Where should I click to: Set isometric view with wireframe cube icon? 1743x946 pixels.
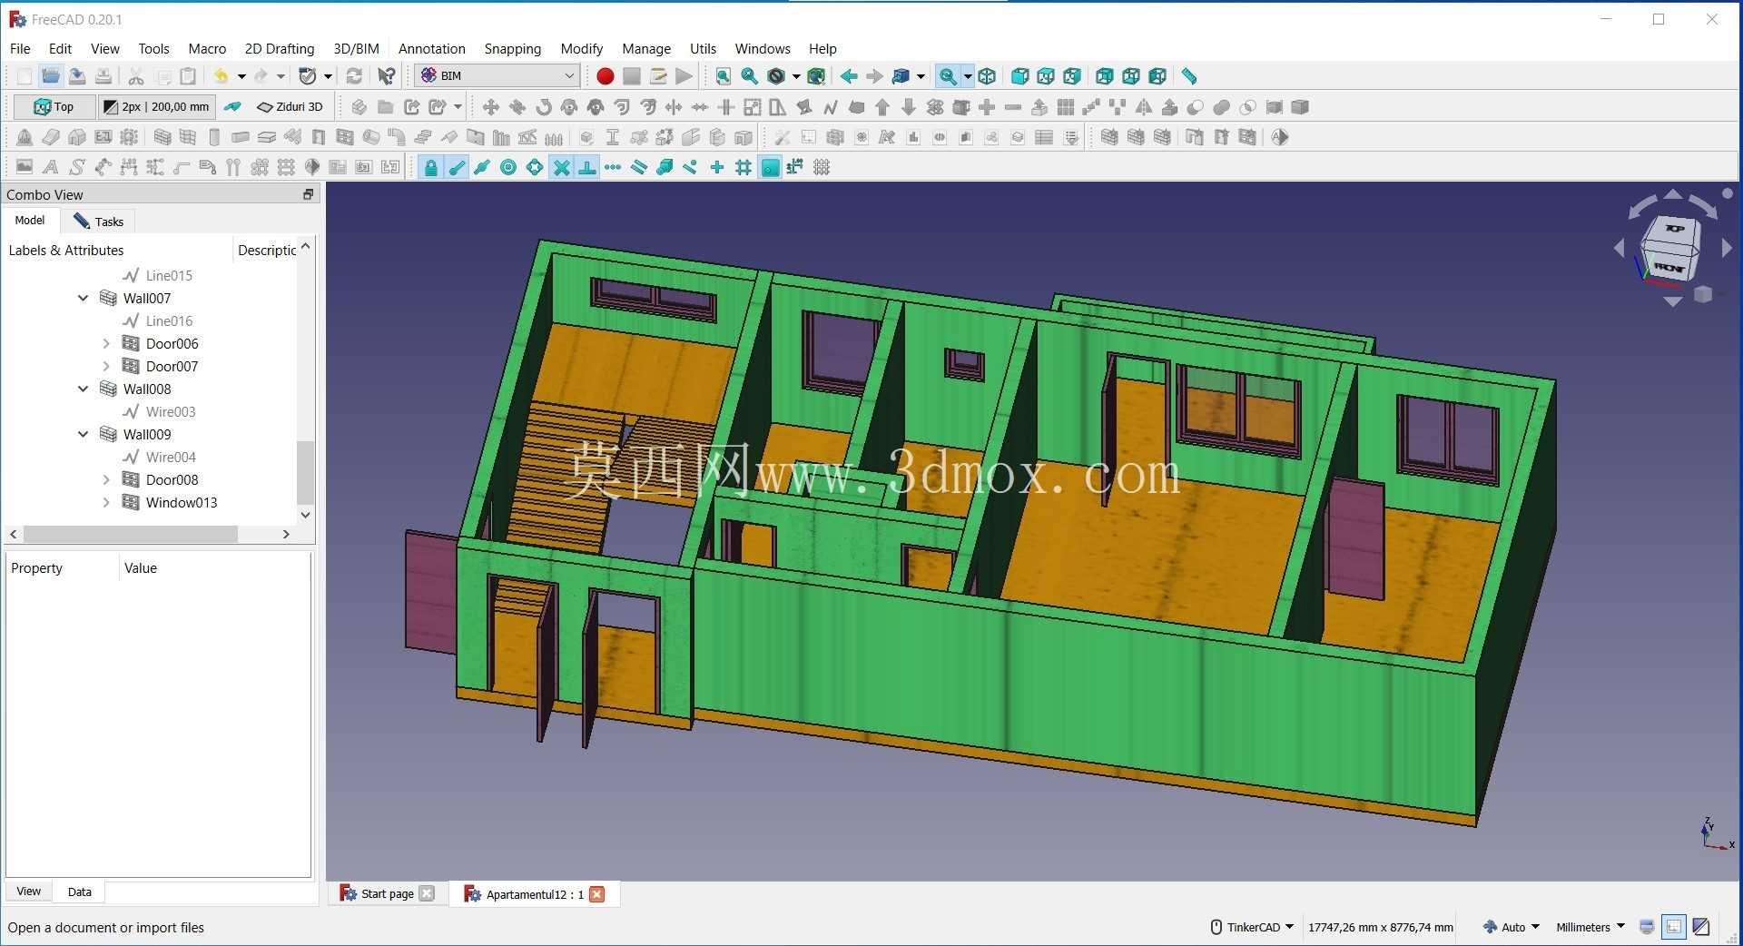[987, 76]
